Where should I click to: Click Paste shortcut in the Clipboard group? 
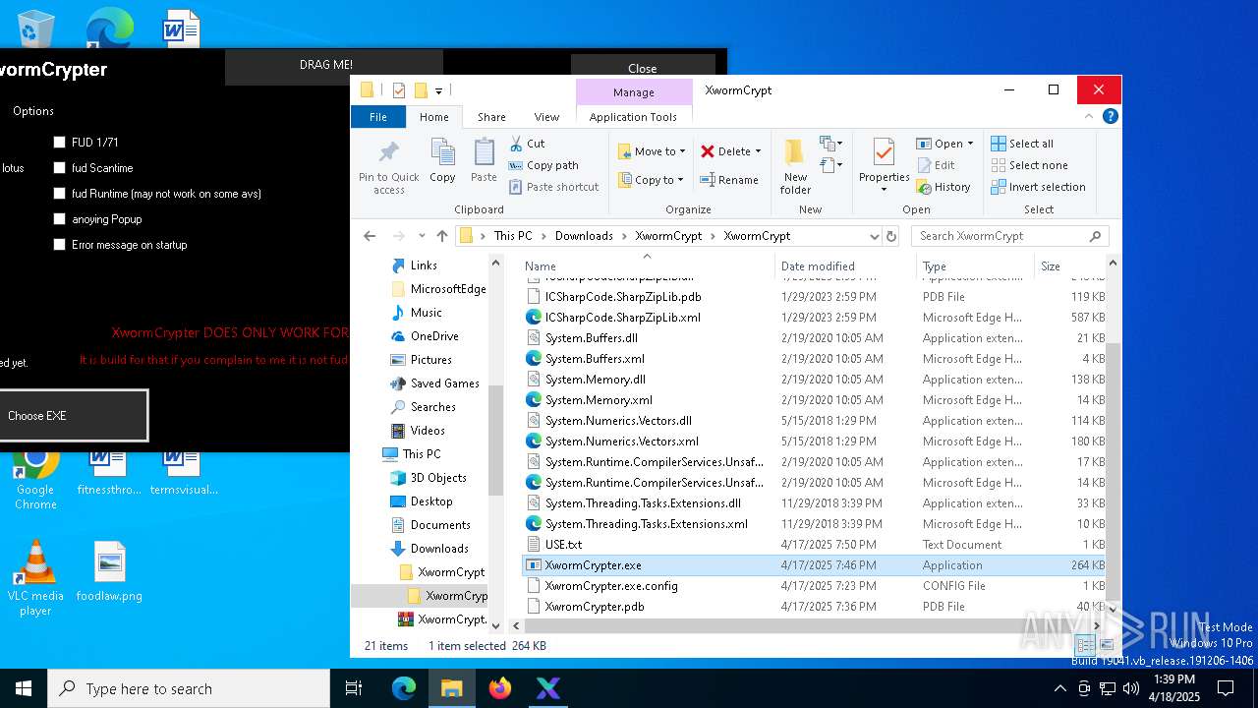[x=553, y=187]
